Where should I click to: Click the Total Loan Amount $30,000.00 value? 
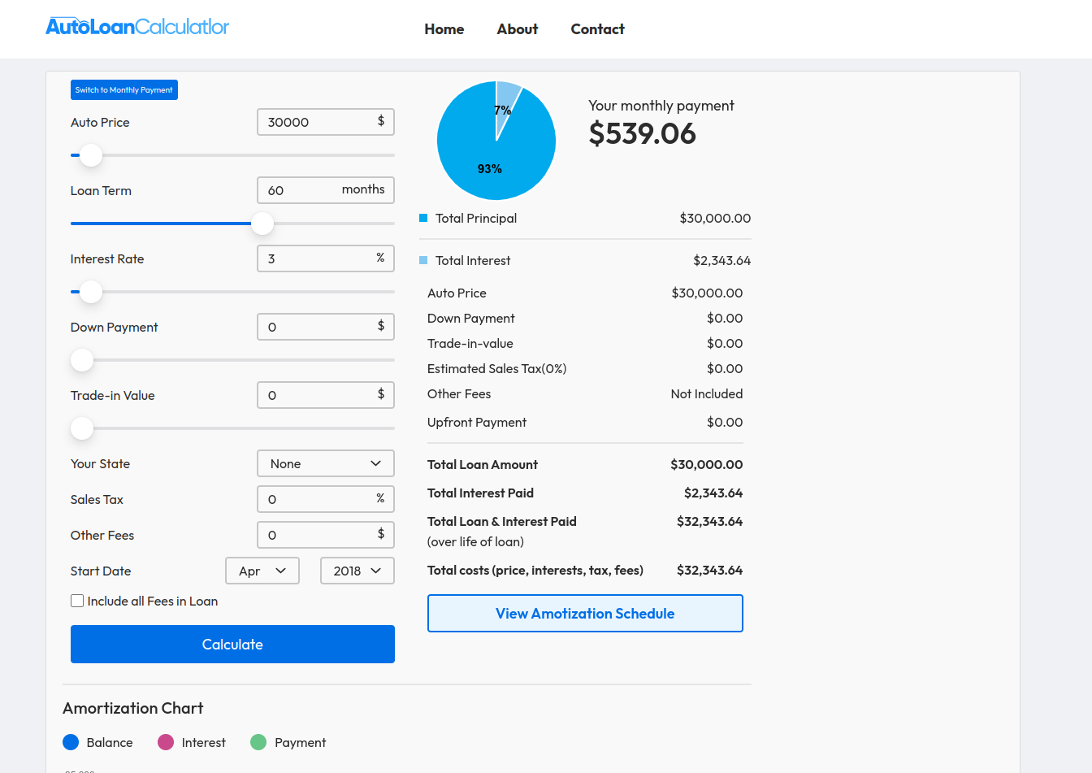pos(707,465)
